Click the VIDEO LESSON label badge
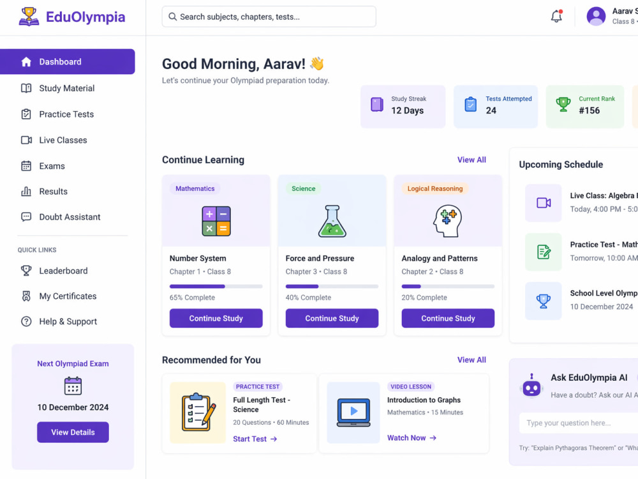The width and height of the screenshot is (638, 479). point(410,386)
